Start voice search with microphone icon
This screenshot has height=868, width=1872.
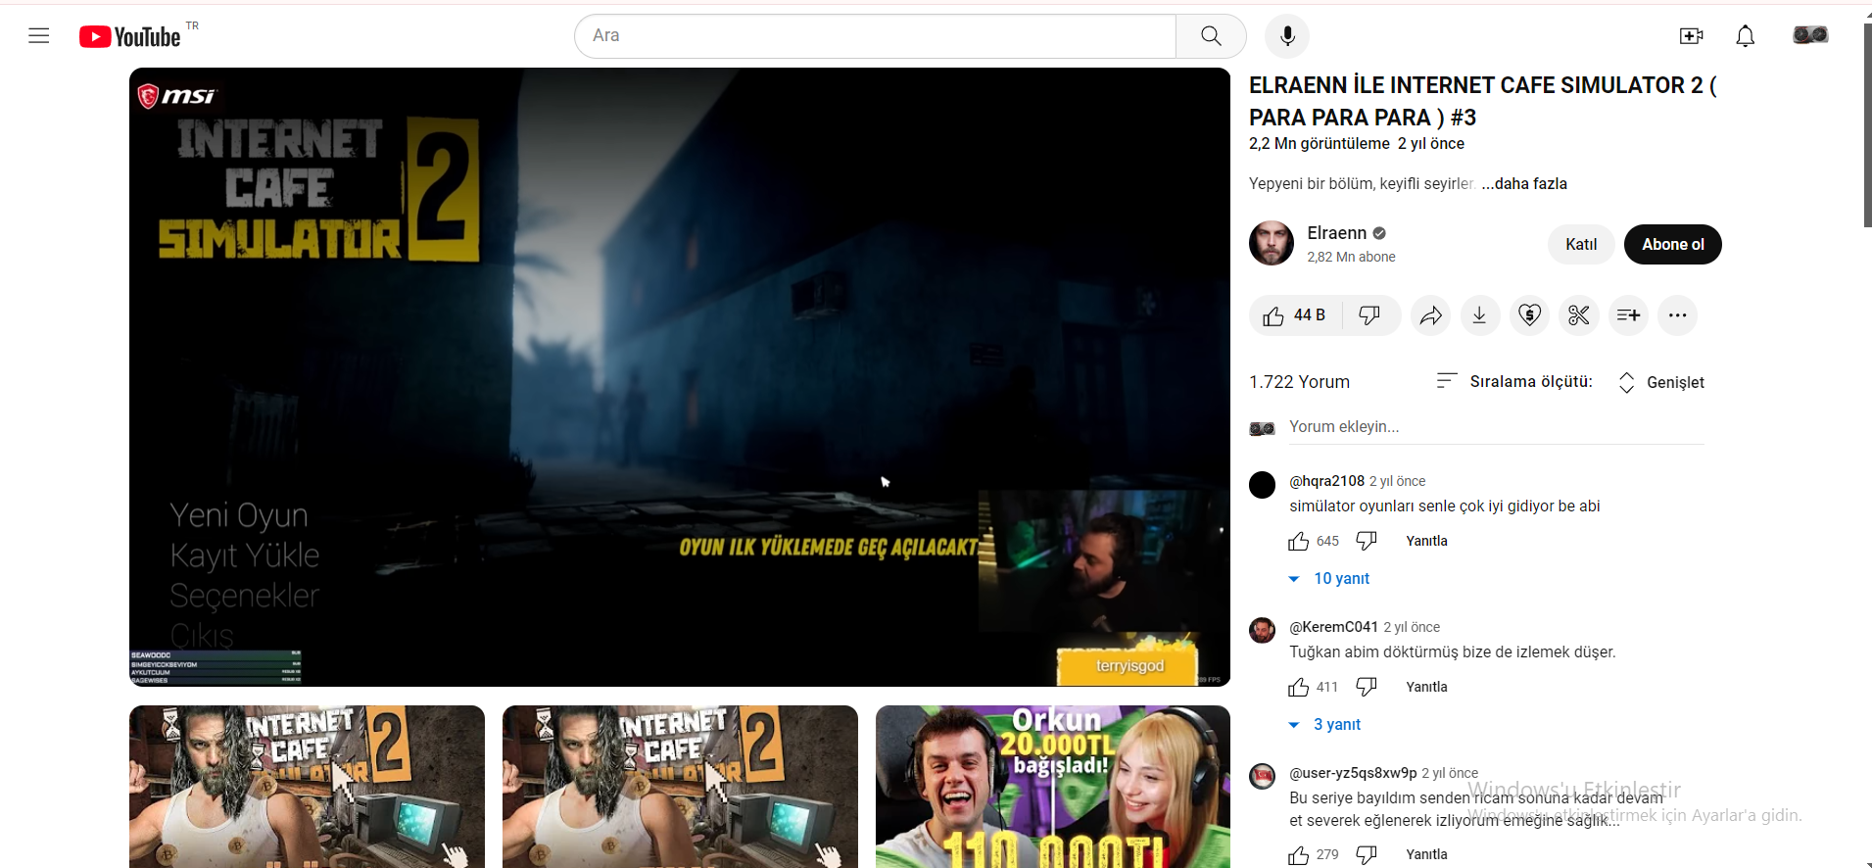tap(1287, 36)
